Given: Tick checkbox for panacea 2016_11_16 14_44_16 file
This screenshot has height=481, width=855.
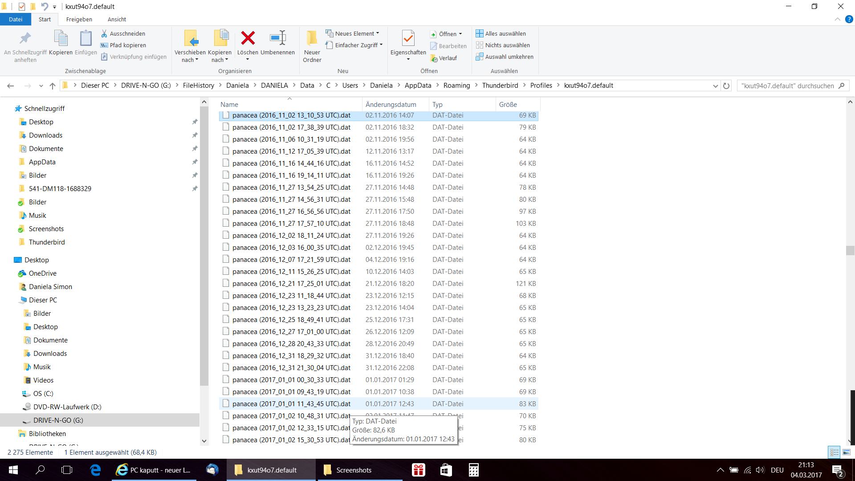Looking at the screenshot, I should (x=226, y=163).
